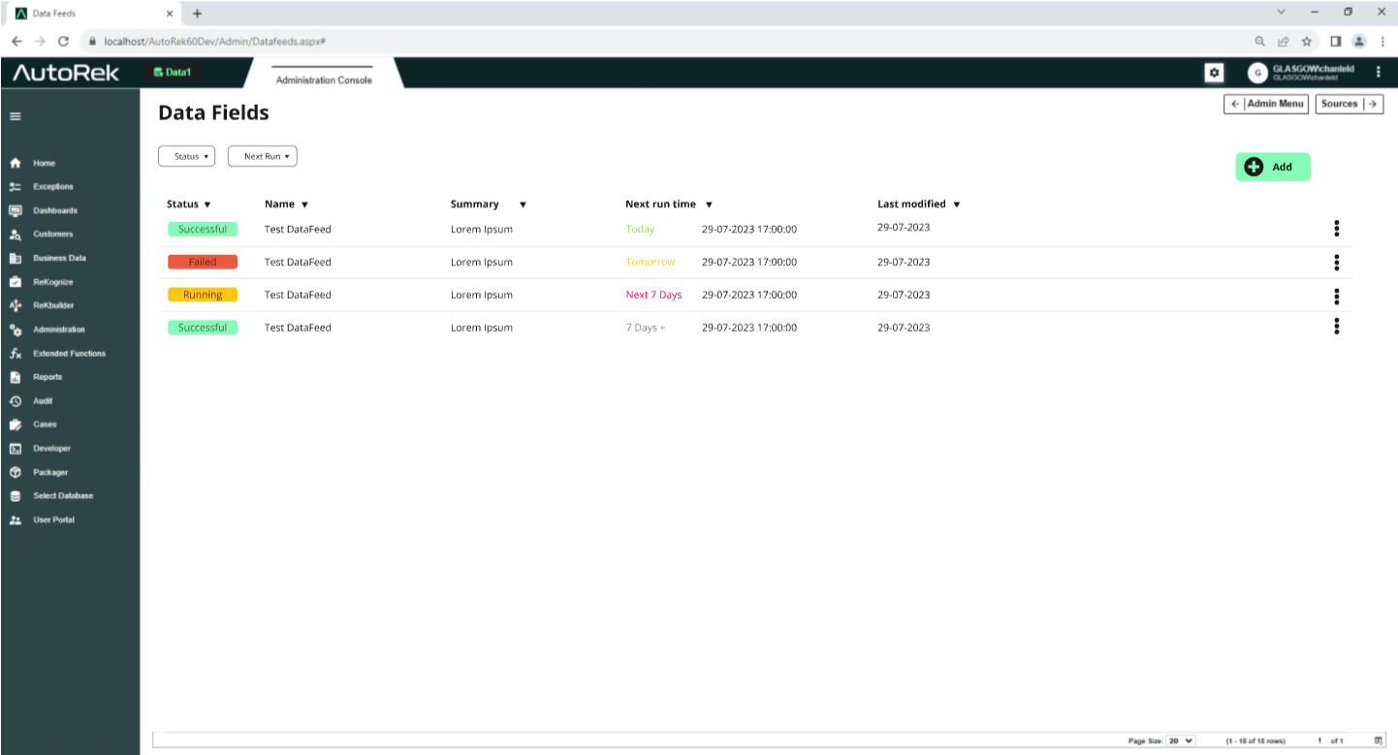The height and width of the screenshot is (755, 1398).
Task: Click the Admin Menu back button
Action: tap(1266, 104)
